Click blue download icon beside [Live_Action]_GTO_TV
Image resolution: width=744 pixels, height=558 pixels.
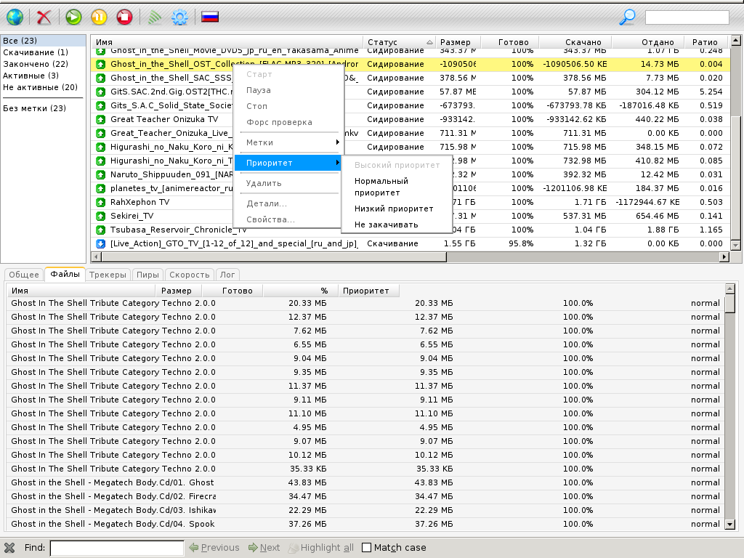point(100,244)
